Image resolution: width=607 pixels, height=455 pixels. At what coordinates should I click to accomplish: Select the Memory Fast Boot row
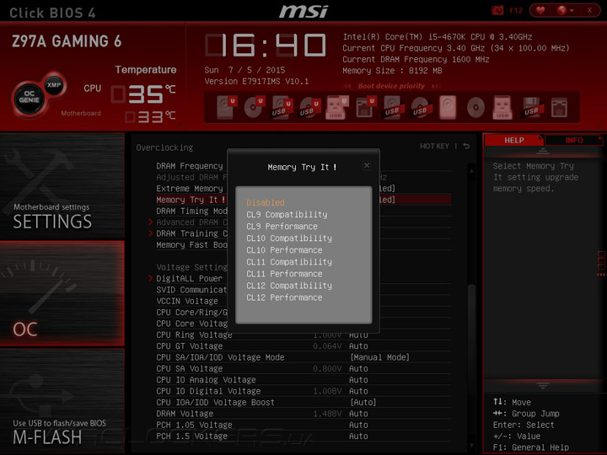[303, 244]
